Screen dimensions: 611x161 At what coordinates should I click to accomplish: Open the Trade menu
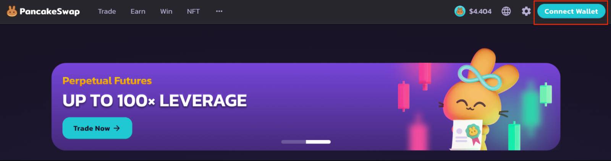[x=107, y=11]
